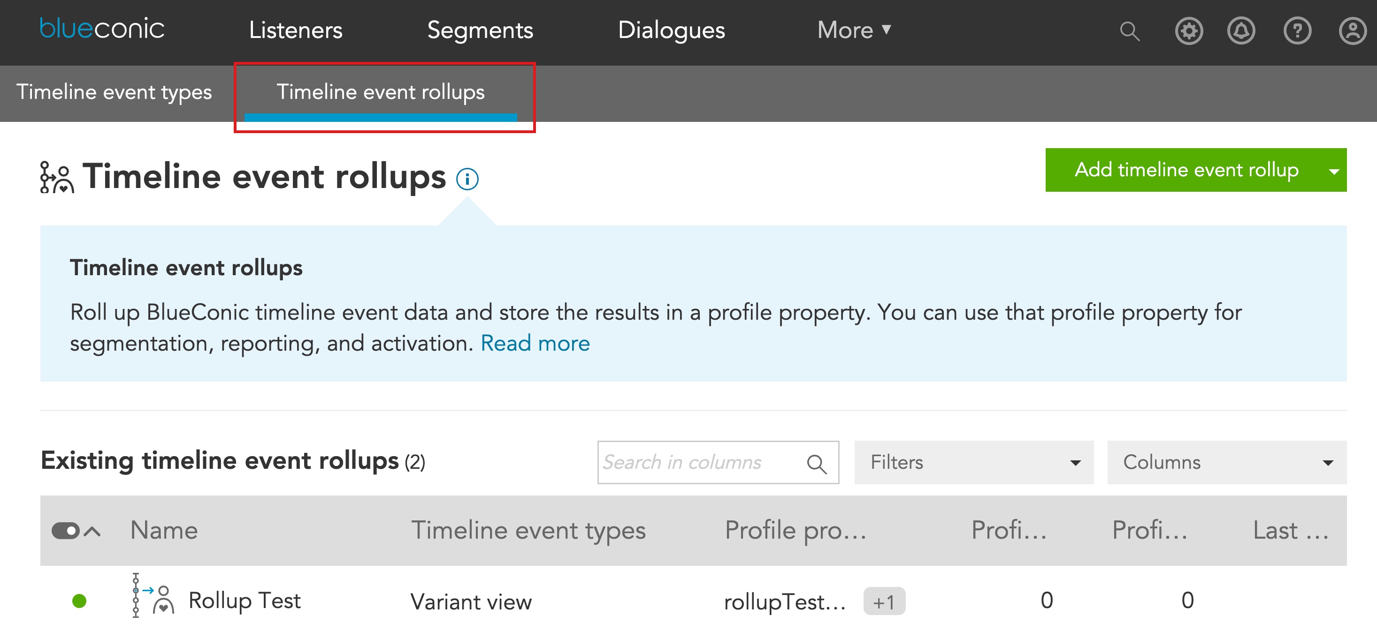The width and height of the screenshot is (1377, 631).
Task: Click the Rollup Test row icon
Action: click(153, 596)
